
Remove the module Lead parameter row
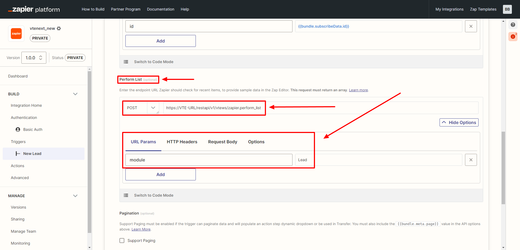tap(471, 160)
